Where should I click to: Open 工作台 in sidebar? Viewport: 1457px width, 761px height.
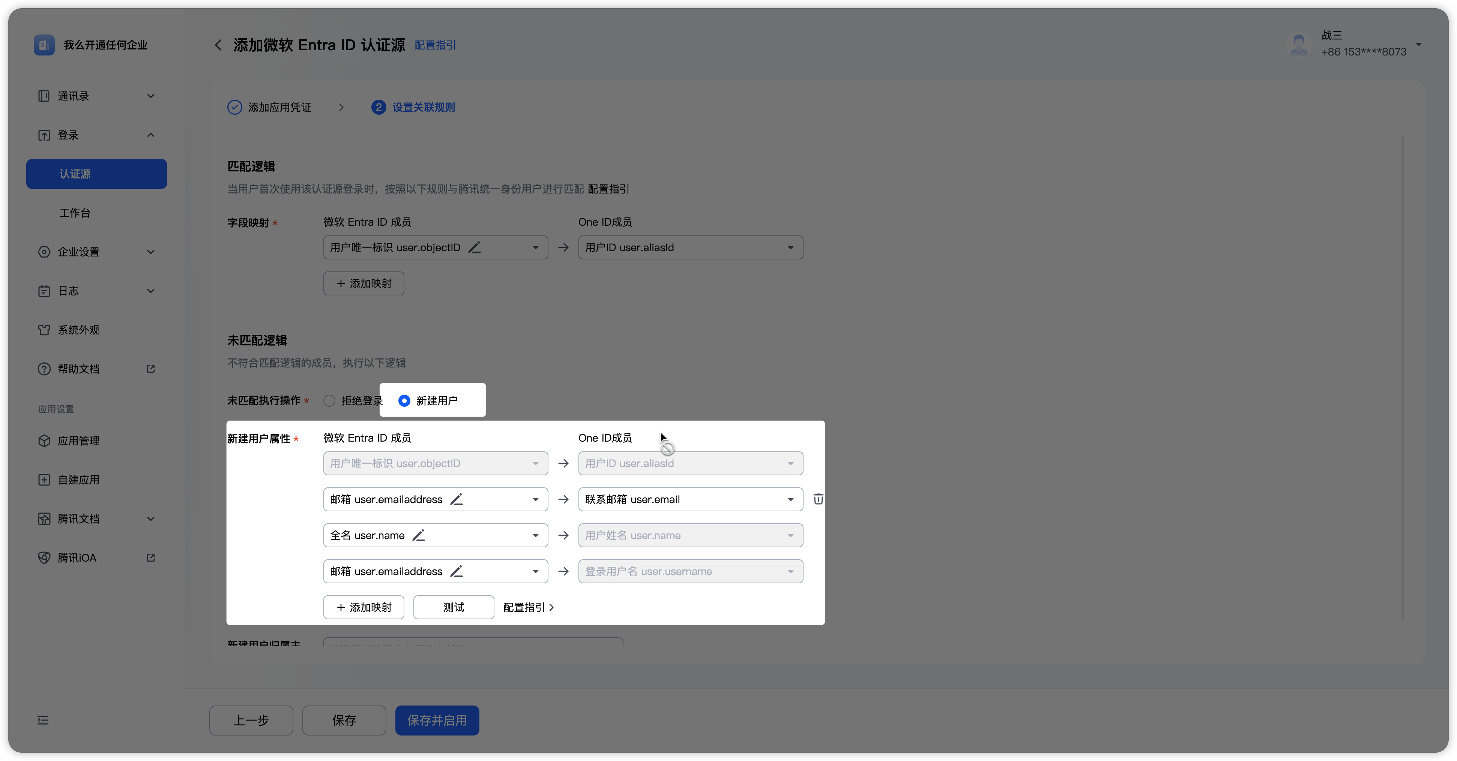point(75,213)
